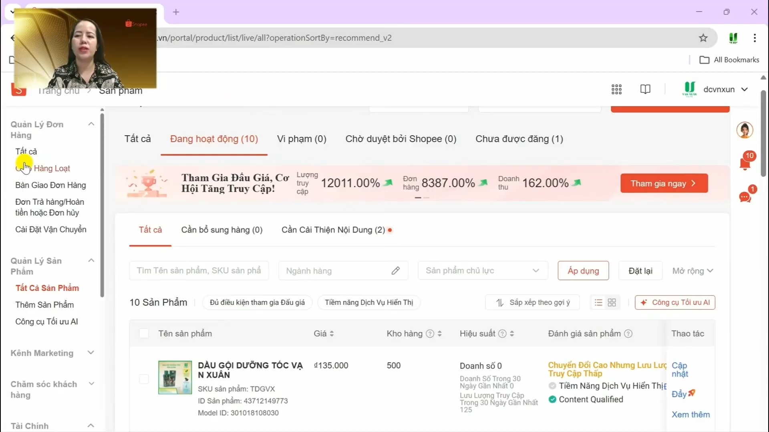Image resolution: width=769 pixels, height=432 pixels.
Task: Show the Đánh giá sản phẩm help tooltip
Action: [628, 334]
